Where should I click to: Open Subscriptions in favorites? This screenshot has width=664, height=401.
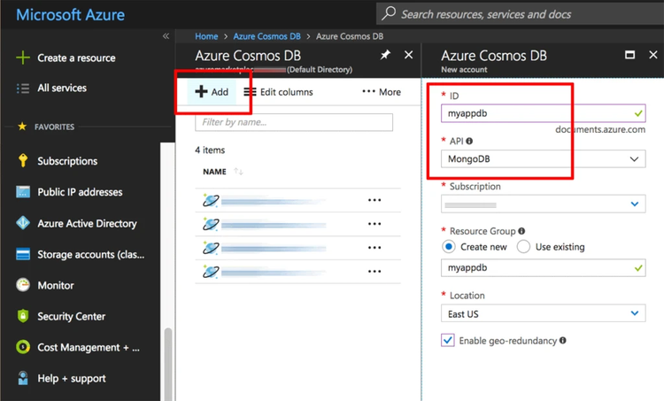click(67, 161)
